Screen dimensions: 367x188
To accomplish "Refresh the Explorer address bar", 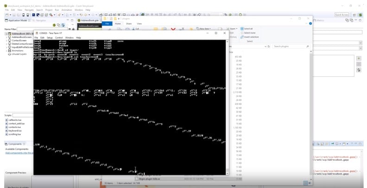I will click(269, 46).
